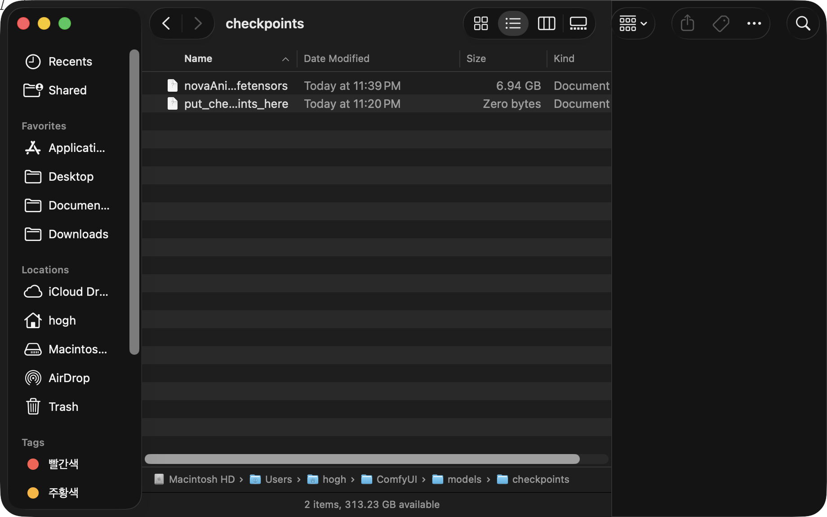Image resolution: width=827 pixels, height=517 pixels.
Task: Click the Today at 11:39 PM date cell
Action: tap(352, 85)
